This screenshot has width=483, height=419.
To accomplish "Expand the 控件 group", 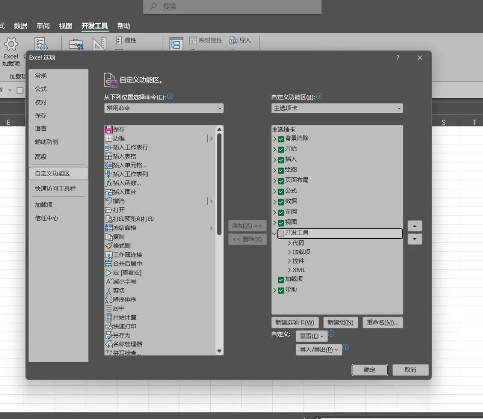I will pyautogui.click(x=289, y=261).
